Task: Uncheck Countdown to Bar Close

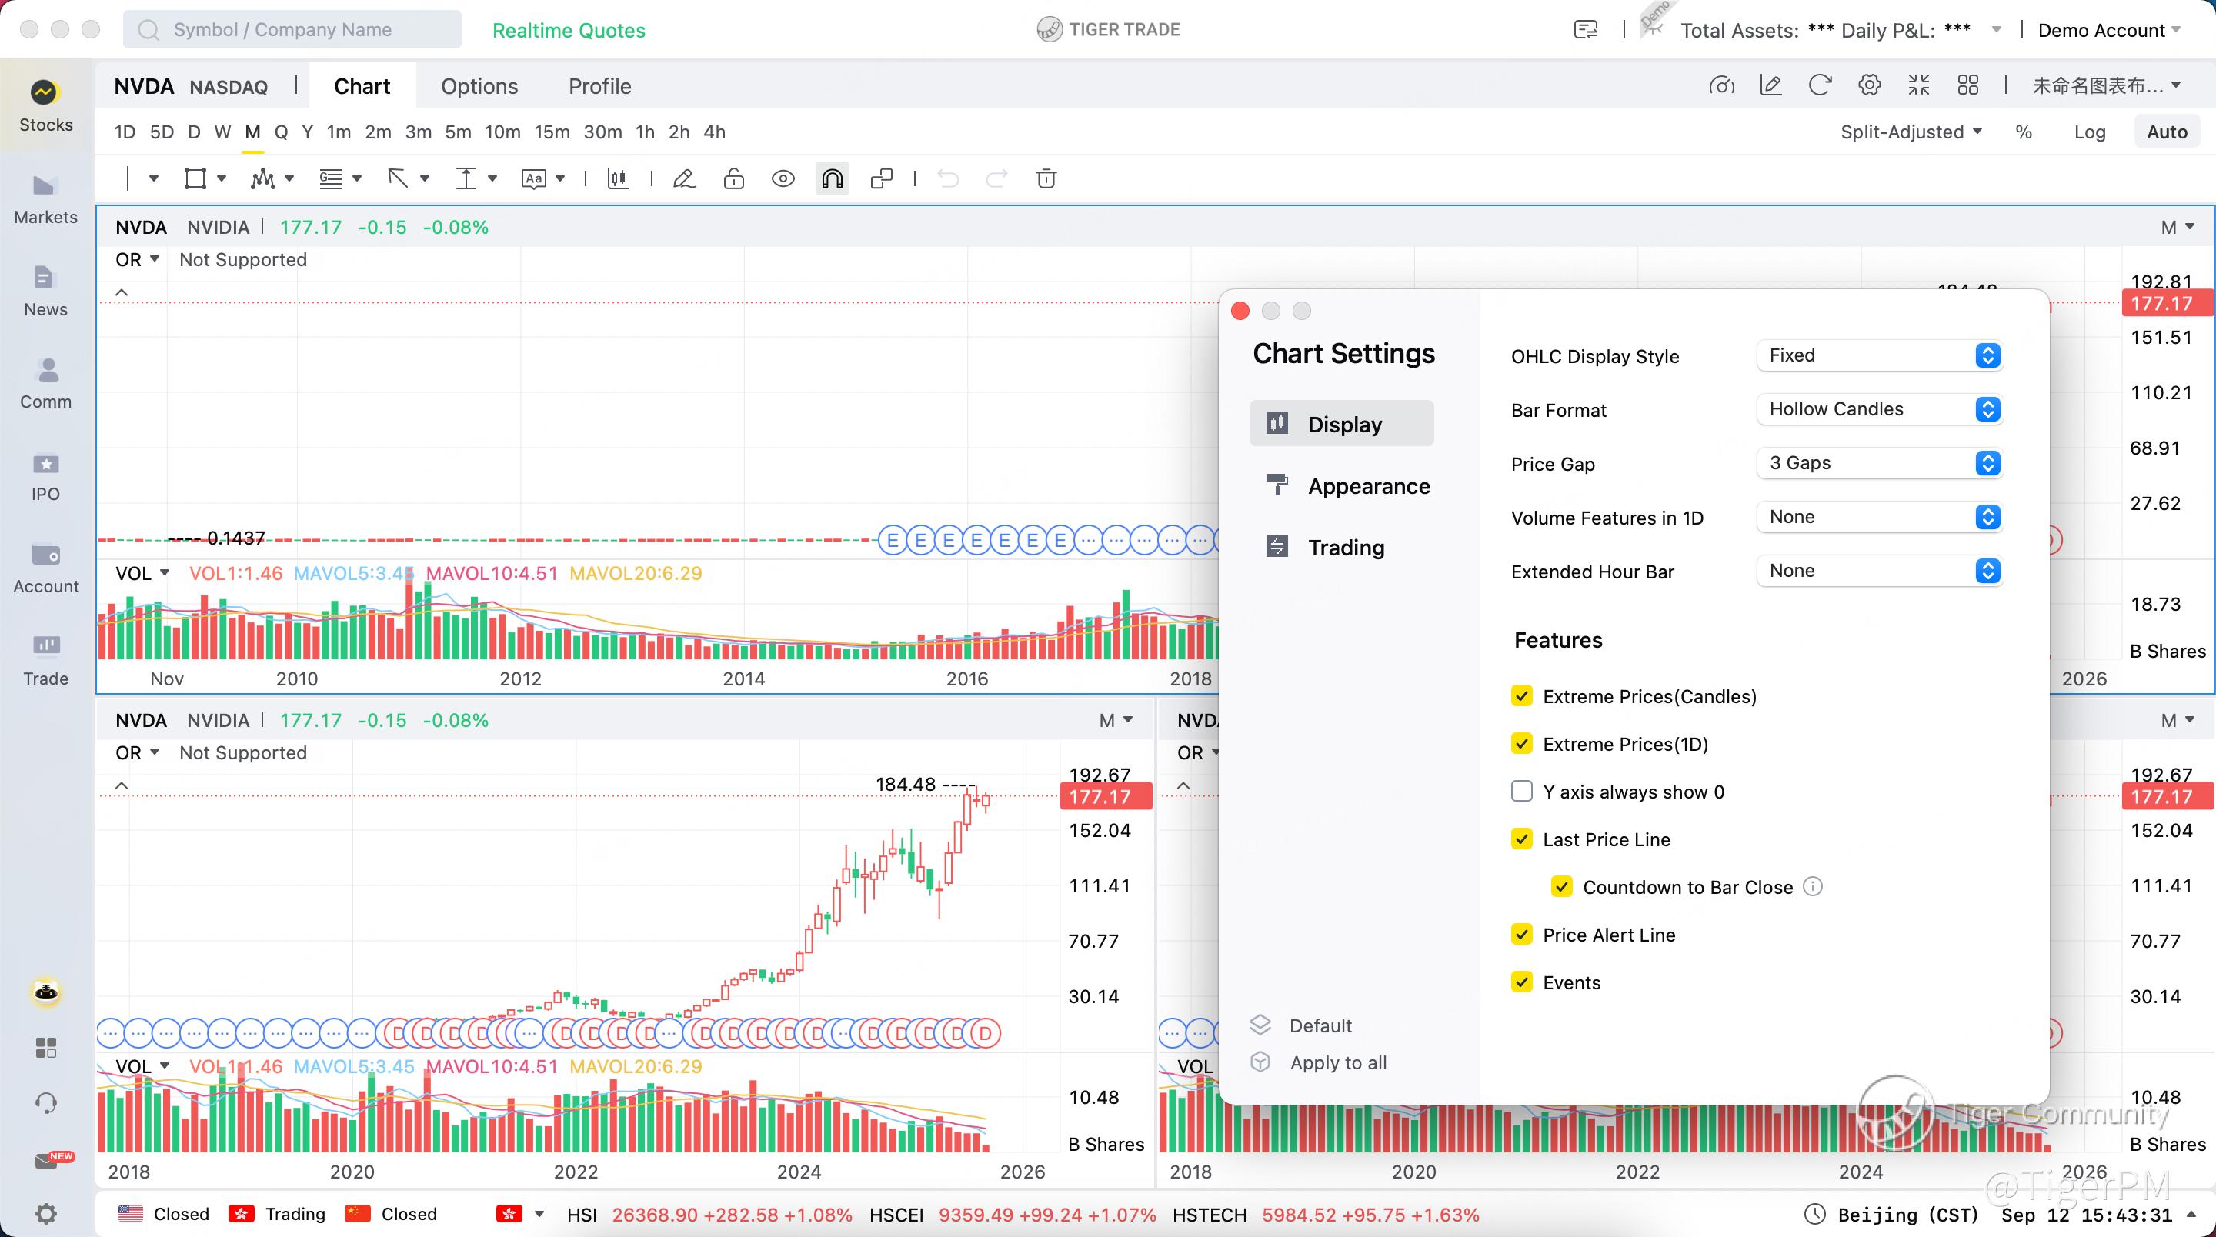Action: [x=1562, y=887]
